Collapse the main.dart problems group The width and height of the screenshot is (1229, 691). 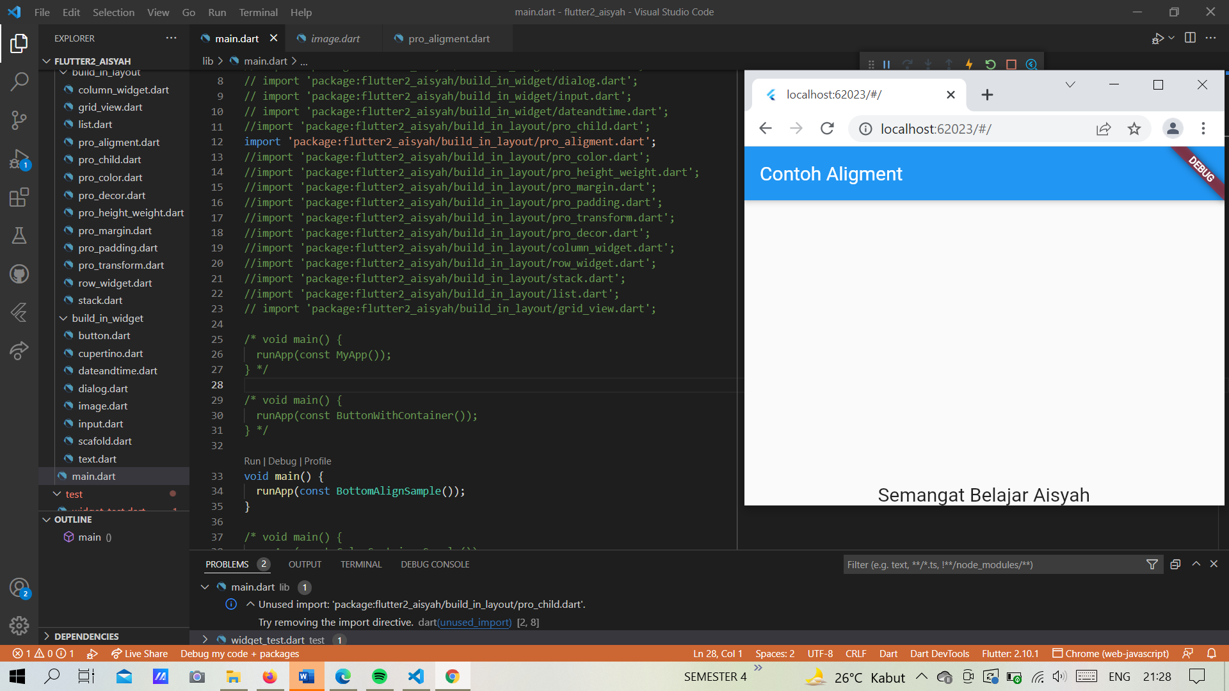[205, 587]
